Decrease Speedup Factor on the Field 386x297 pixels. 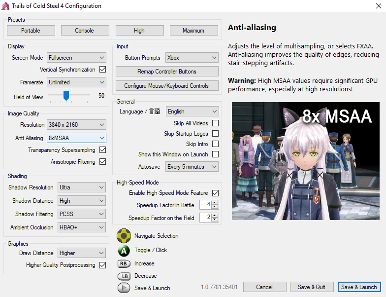(x=215, y=220)
